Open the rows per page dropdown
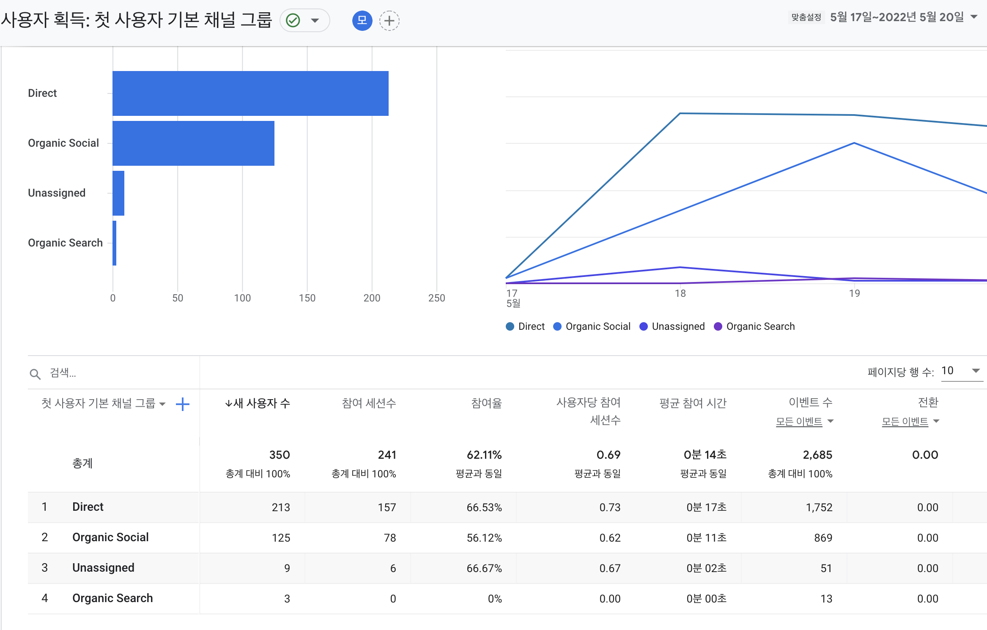 [976, 371]
